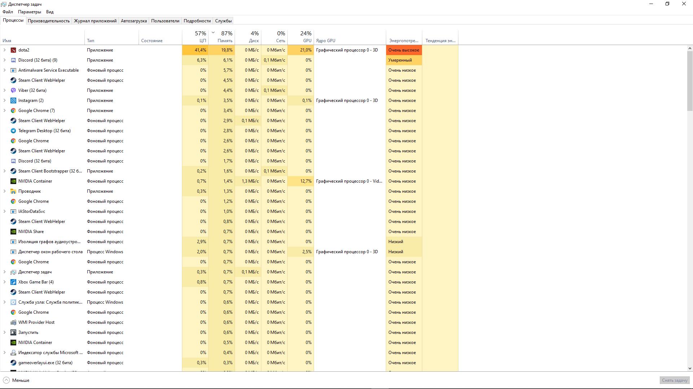Image resolution: width=693 pixels, height=389 pixels.
Task: Click the Диспетчер окон рабочего стола icon
Action: coord(13,252)
